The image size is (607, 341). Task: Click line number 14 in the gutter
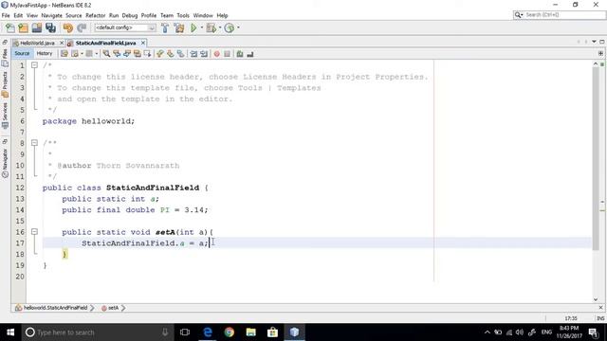[20, 209]
